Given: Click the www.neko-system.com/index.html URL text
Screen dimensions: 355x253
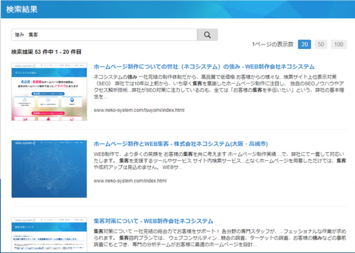Looking at the screenshot, I should (130, 181).
